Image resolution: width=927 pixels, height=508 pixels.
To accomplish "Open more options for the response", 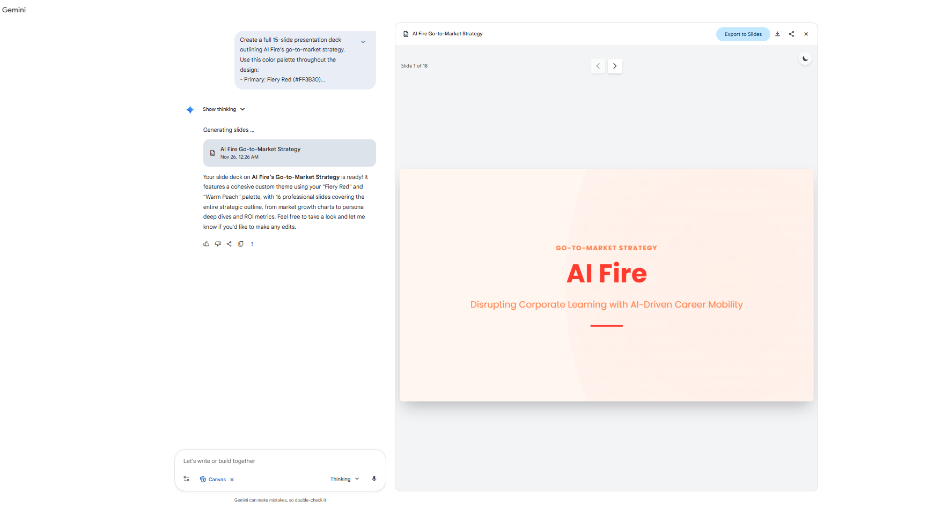I will 252,244.
